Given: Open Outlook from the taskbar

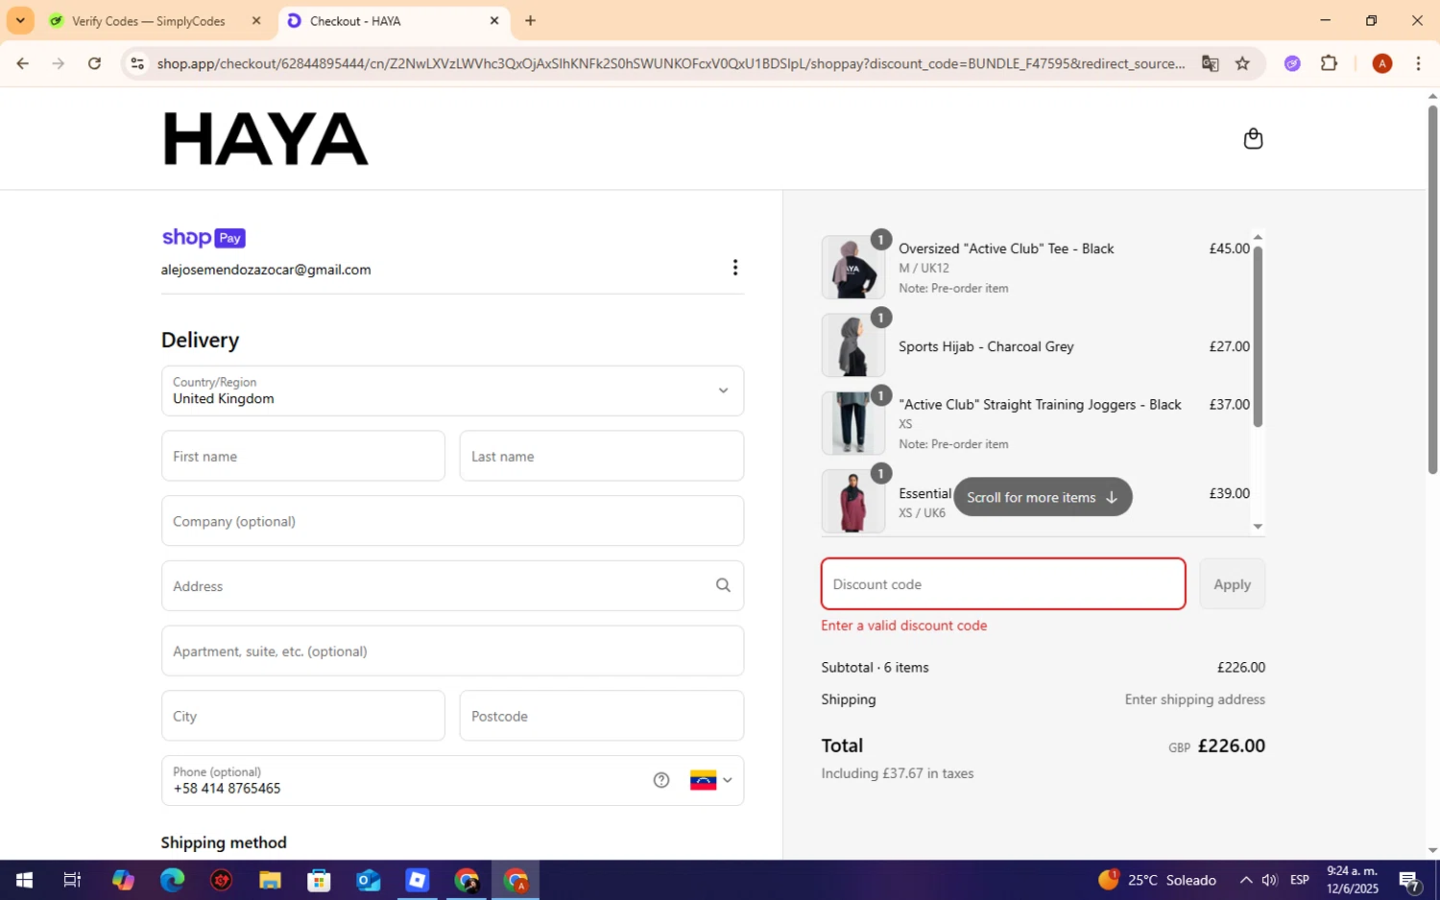Looking at the screenshot, I should pos(368,880).
